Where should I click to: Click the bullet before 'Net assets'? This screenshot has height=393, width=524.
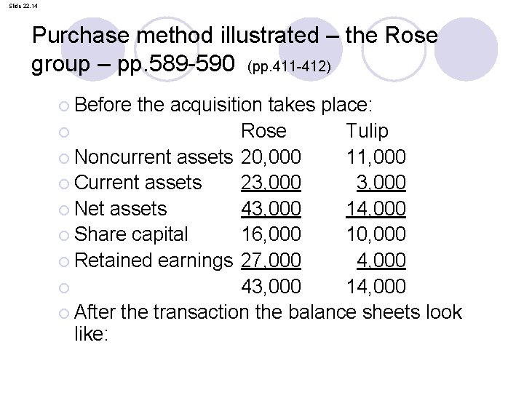tap(64, 210)
